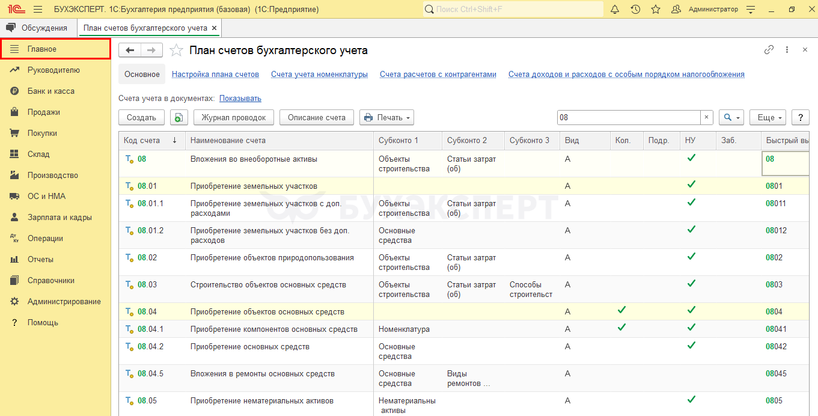Click the user icon near Администратор

click(676, 10)
